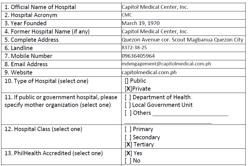Click the Quezon Avenue complete address cell
Image resolution: width=249 pixels, height=166 pixels.
click(x=182, y=40)
